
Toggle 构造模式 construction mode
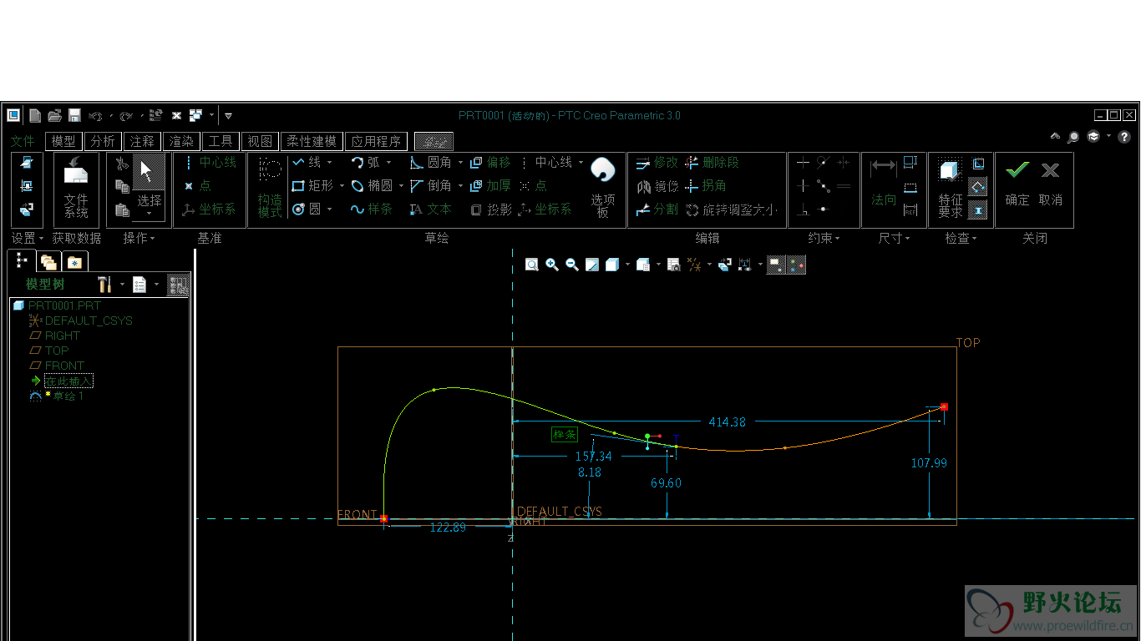[270, 189]
